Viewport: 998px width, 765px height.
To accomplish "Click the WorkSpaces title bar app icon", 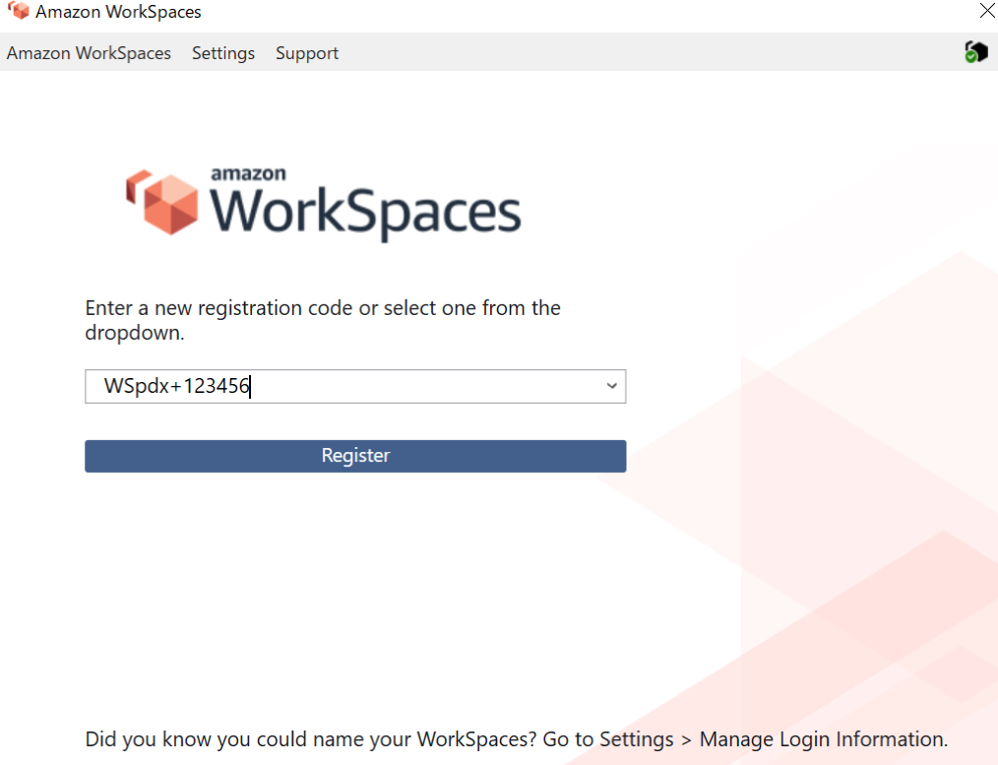I will (x=19, y=11).
